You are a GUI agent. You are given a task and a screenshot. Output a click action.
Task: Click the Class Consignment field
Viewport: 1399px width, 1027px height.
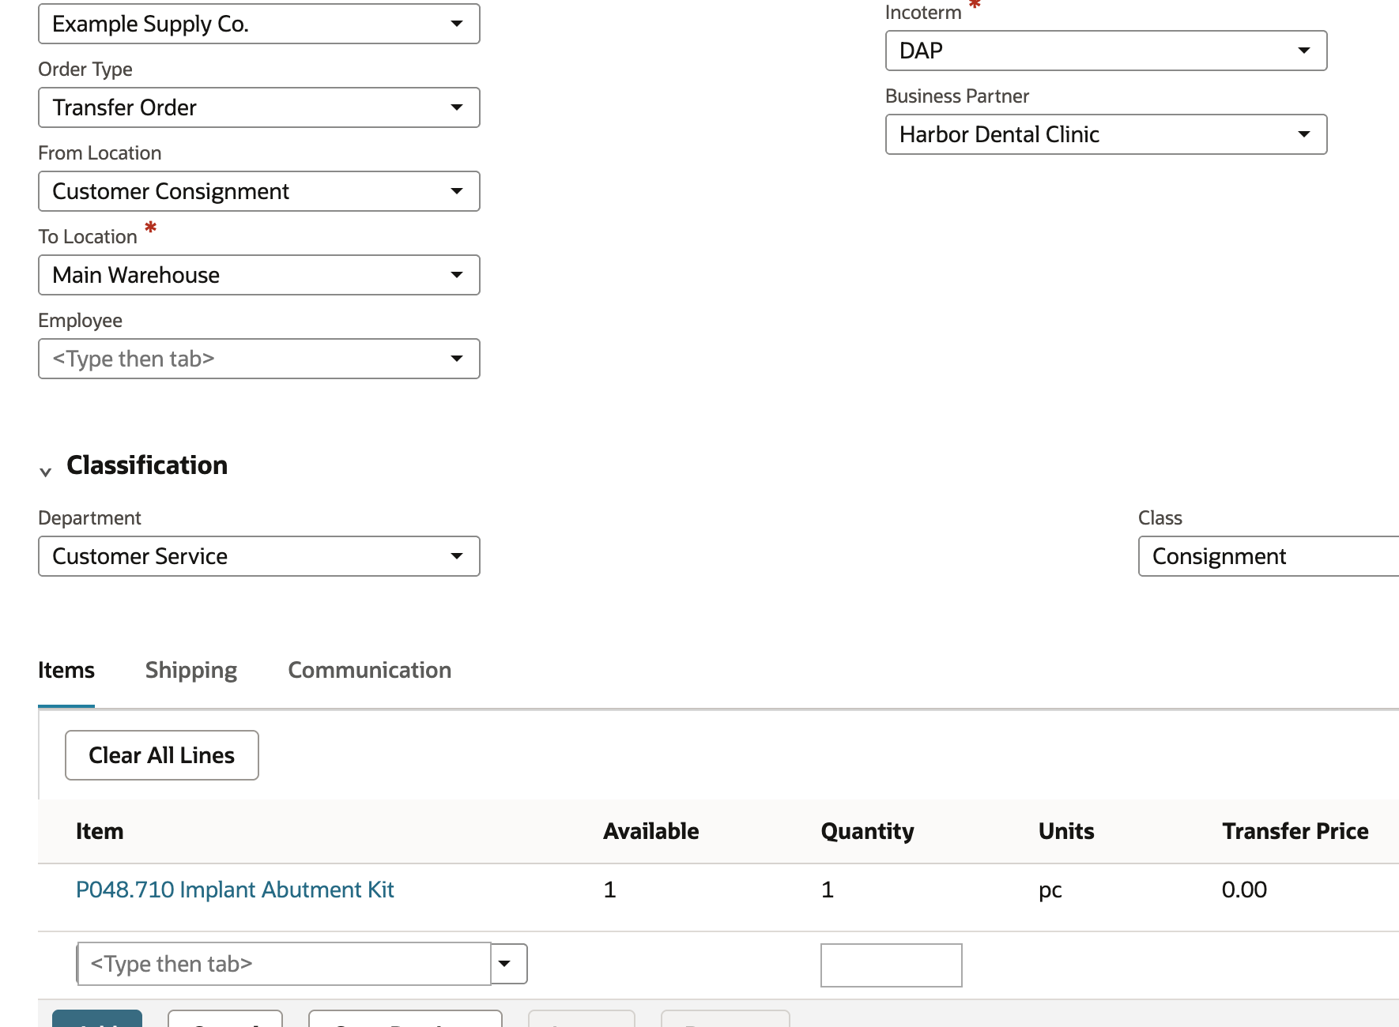pyautogui.click(x=1269, y=556)
